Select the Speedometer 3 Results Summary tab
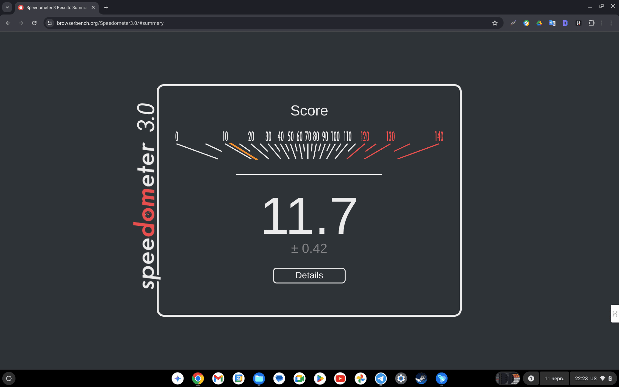 point(56,7)
